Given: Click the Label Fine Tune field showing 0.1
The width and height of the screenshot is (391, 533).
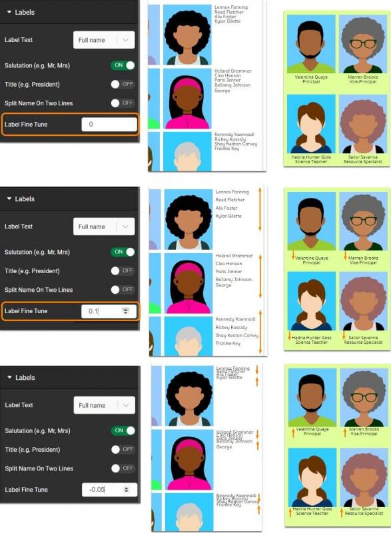Looking at the screenshot, I should click(x=109, y=311).
